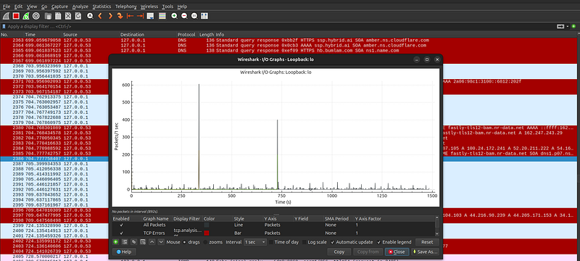Image resolution: width=580 pixels, height=261 pixels.
Task: Apply the display filter with the arrow button
Action: click(560, 27)
